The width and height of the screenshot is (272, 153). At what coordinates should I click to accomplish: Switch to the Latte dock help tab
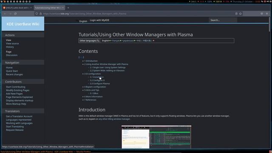tap(17, 8)
